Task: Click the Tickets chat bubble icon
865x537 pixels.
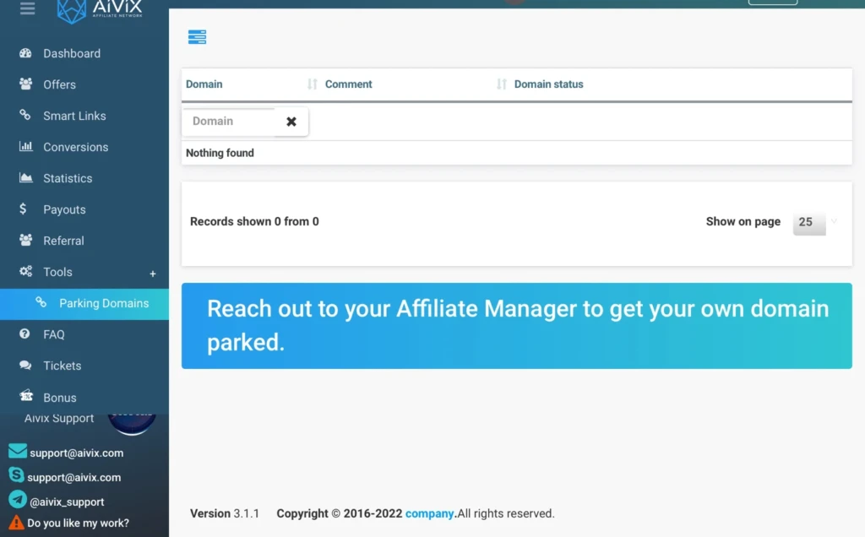Action: (25, 365)
